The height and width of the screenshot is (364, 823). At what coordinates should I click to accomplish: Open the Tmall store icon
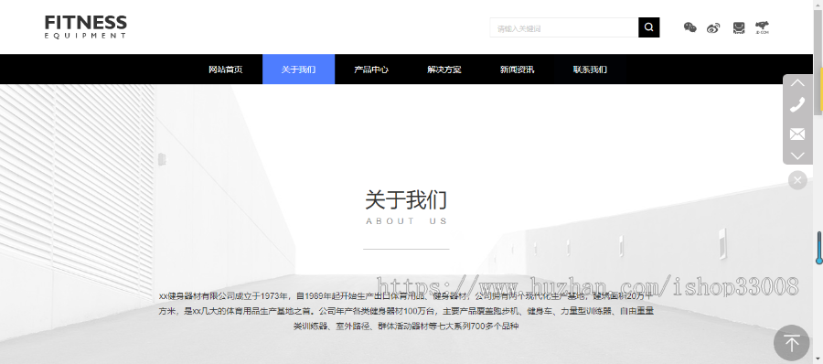(739, 27)
